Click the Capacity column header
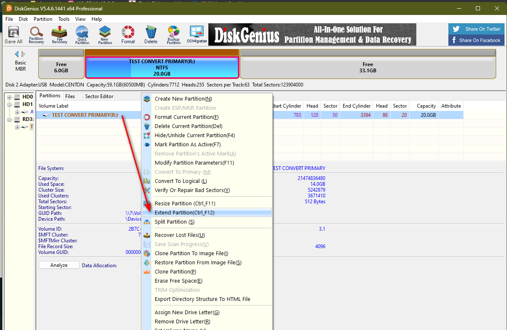 click(424, 106)
